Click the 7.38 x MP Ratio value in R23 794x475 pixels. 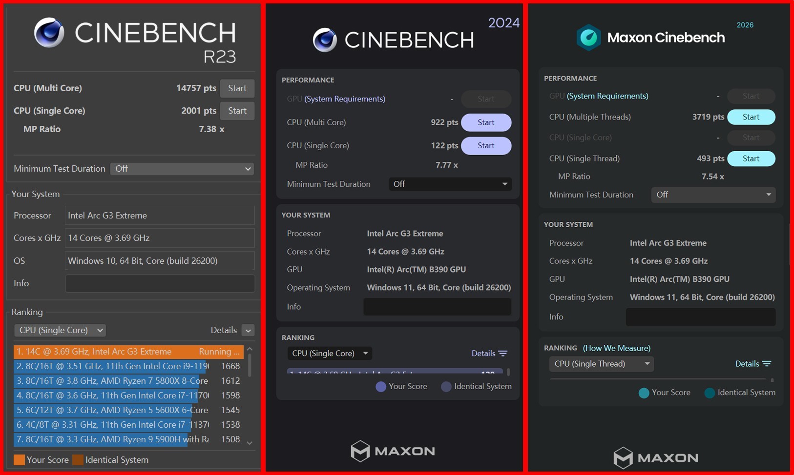pos(211,129)
